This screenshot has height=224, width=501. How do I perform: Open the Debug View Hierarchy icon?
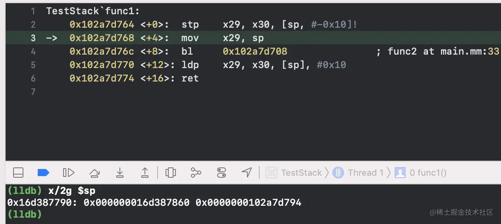coord(171,173)
